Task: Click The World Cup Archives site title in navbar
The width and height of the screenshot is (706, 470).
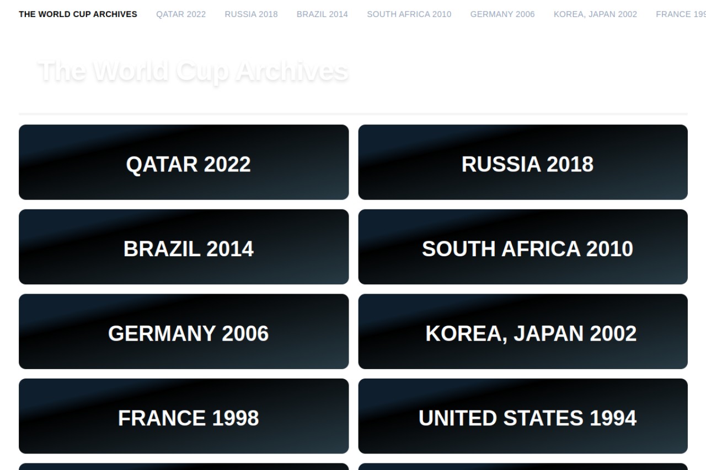Action: 78,14
